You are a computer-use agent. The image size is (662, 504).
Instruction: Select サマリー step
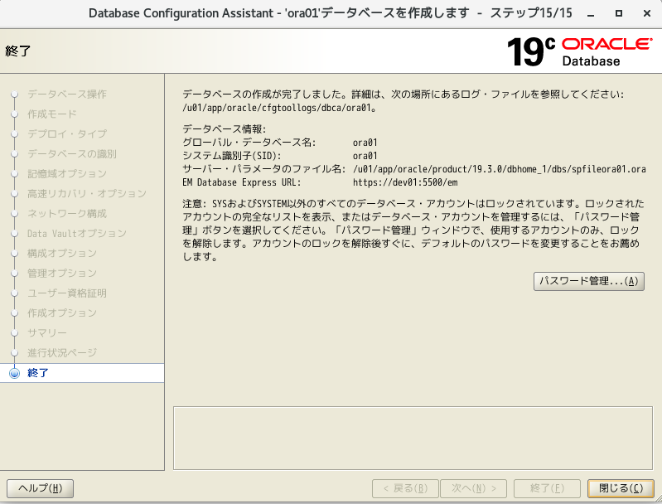47,333
